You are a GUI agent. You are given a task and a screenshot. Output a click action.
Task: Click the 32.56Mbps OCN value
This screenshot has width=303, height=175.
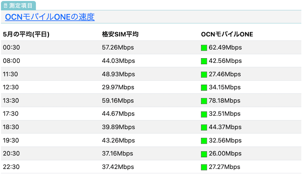tap(225, 140)
